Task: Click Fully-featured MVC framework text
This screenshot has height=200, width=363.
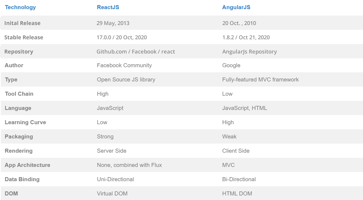Action: [x=260, y=80]
